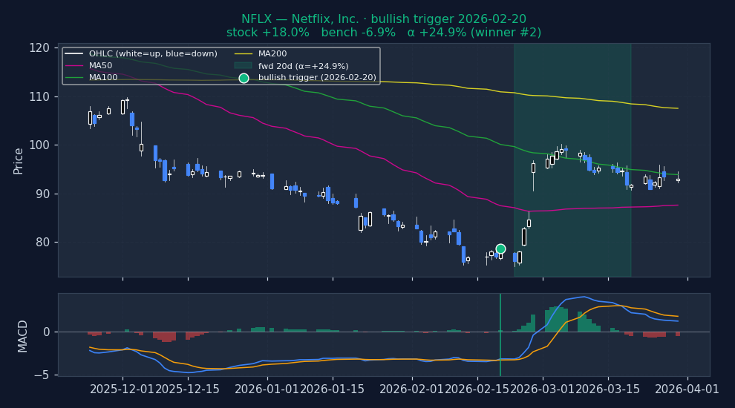Click the bullish trigger circle in legend
The image size is (735, 408).
click(244, 78)
